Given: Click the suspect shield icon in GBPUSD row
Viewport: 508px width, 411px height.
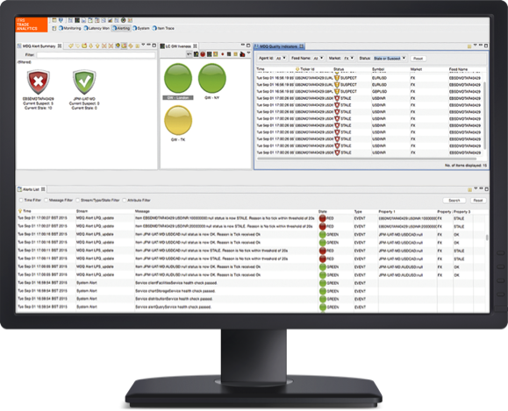Looking at the screenshot, I should click(x=337, y=92).
